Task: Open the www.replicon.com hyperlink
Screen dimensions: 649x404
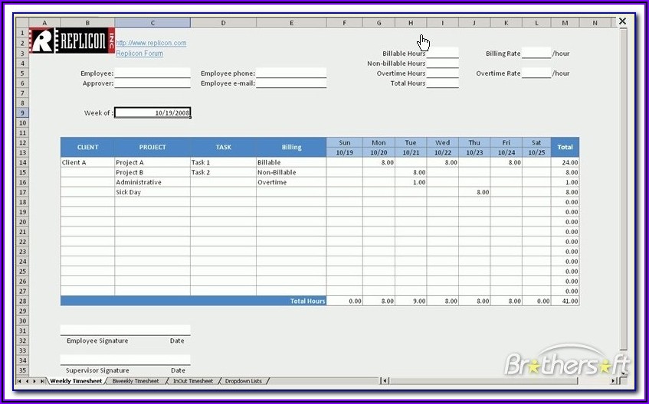Action: pos(151,44)
